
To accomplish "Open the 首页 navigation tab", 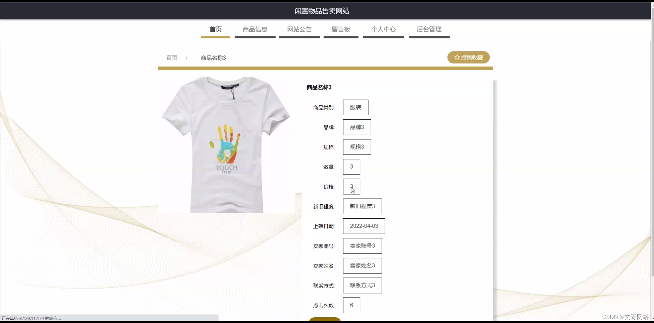I will coord(215,29).
